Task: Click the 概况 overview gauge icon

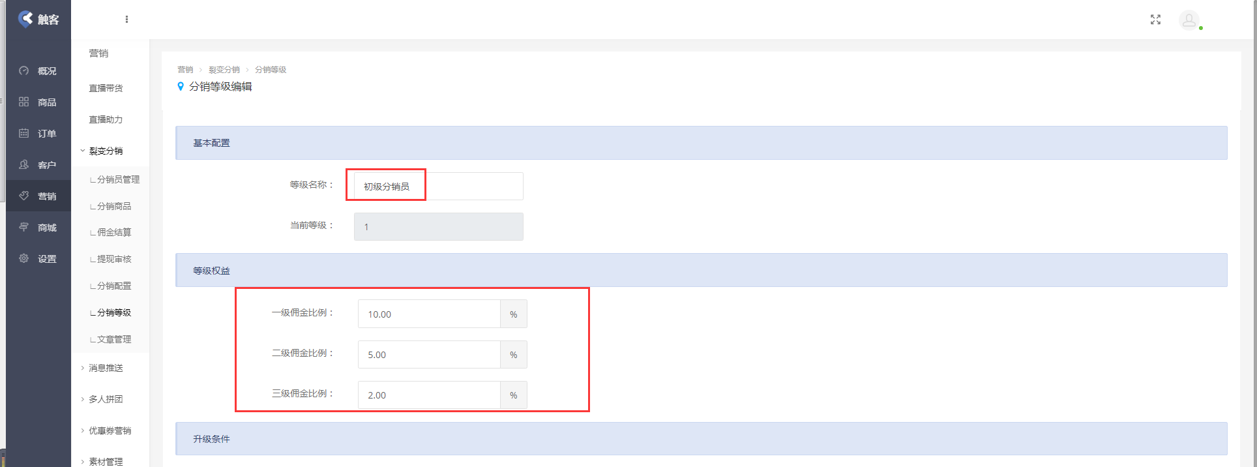Action: (x=24, y=70)
